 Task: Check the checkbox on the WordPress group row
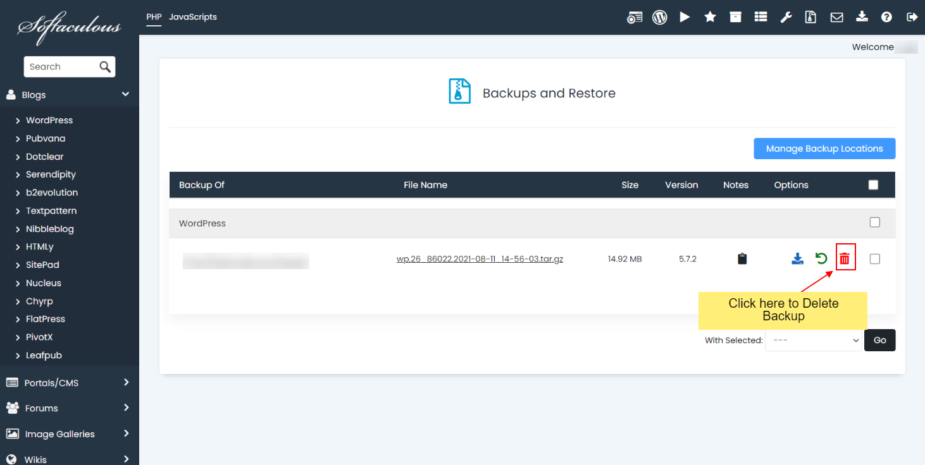[x=874, y=222]
